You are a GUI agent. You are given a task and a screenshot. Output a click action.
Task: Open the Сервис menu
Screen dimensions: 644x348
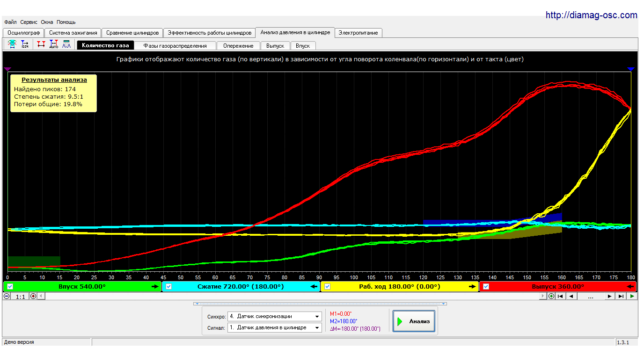[x=29, y=22]
